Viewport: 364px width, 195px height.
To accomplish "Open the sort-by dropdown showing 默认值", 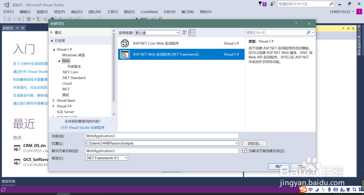I will tap(157, 33).
